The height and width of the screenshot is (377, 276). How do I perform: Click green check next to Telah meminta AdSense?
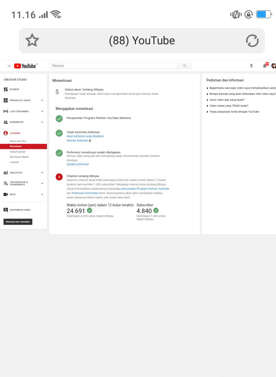click(59, 133)
